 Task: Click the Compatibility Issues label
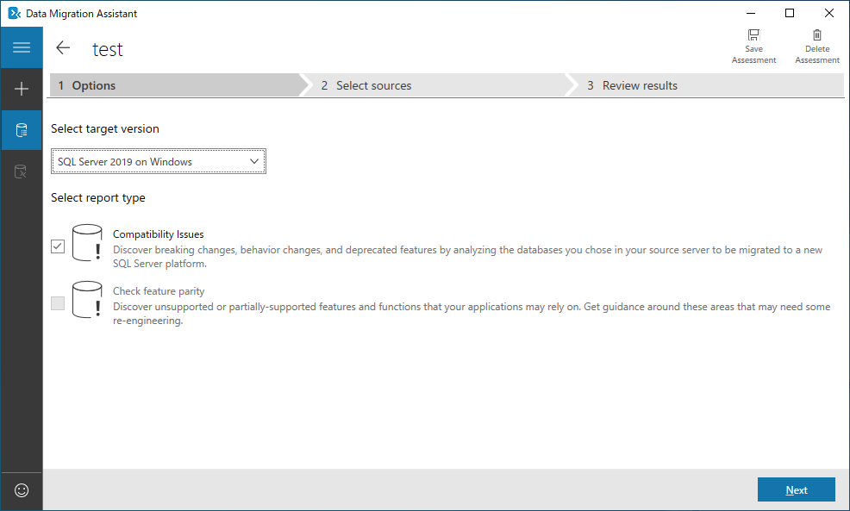point(159,234)
